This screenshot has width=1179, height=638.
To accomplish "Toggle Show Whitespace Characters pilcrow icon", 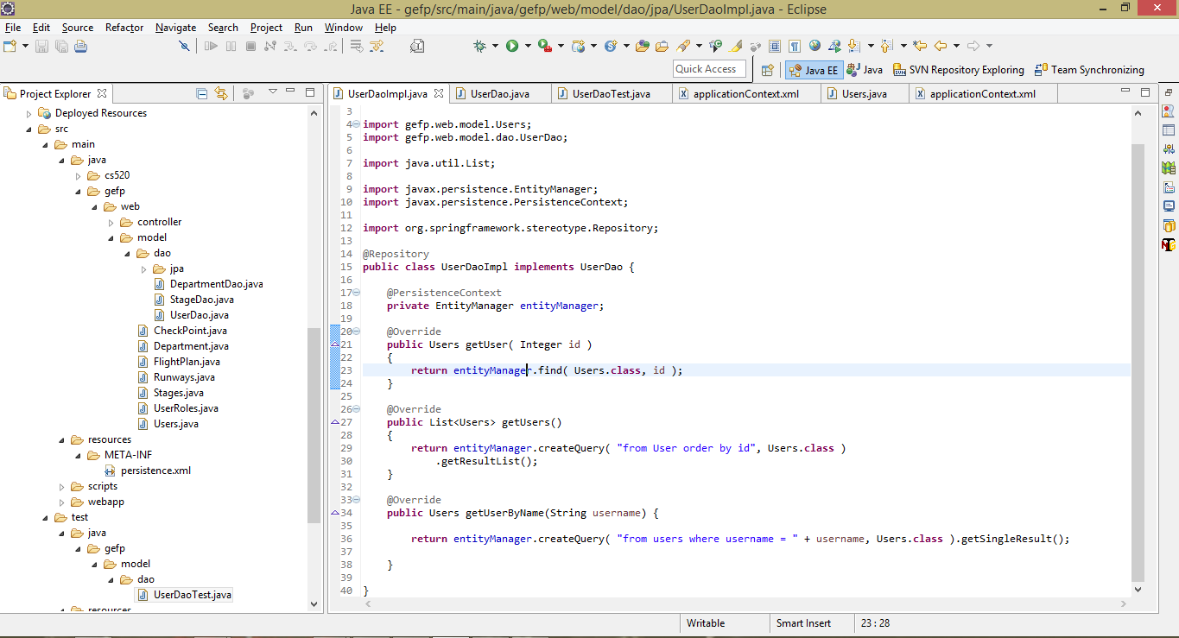I will pyautogui.click(x=794, y=46).
